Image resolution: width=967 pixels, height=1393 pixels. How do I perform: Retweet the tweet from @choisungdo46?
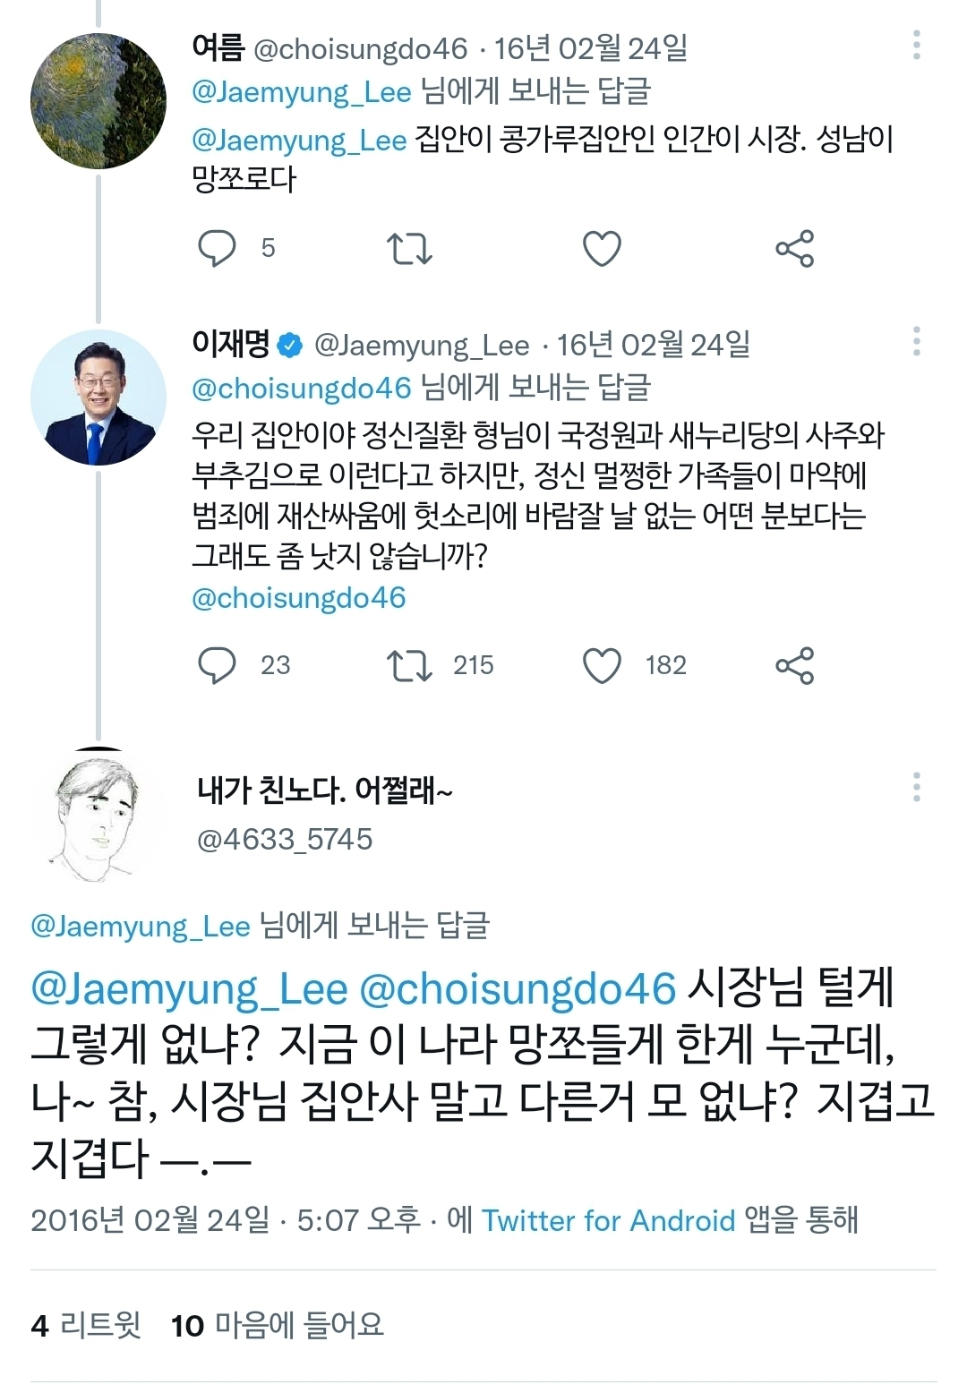[409, 248]
